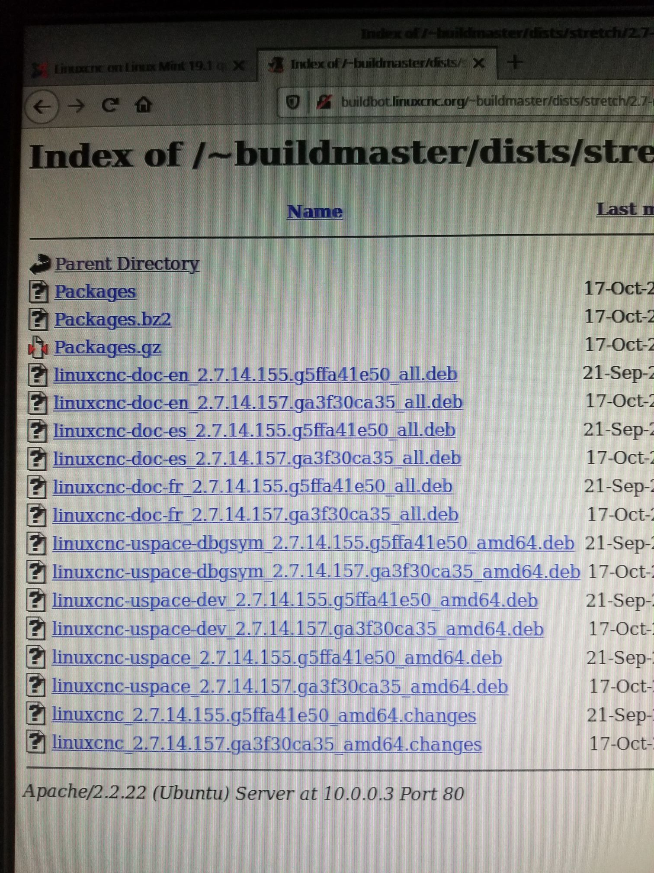Click the browser back arrow button

click(x=42, y=107)
